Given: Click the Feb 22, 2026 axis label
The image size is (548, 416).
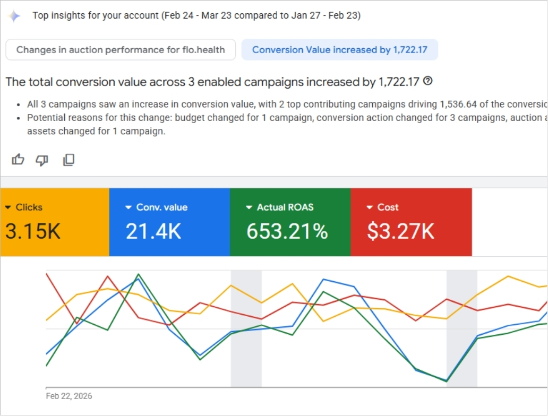Looking at the screenshot, I should point(69,396).
